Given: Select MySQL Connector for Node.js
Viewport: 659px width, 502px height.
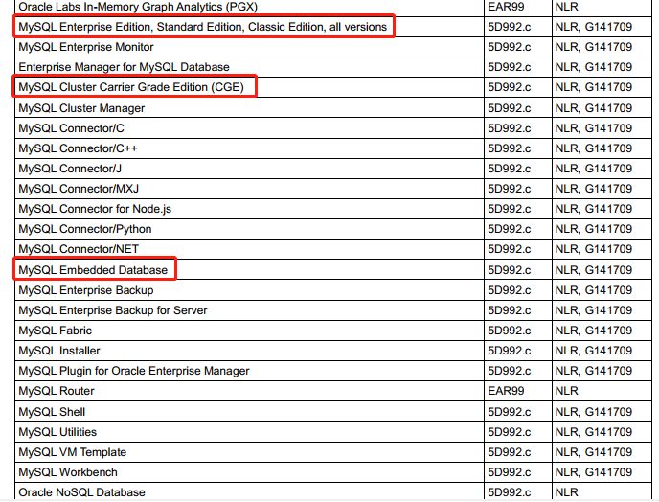Looking at the screenshot, I should [95, 210].
